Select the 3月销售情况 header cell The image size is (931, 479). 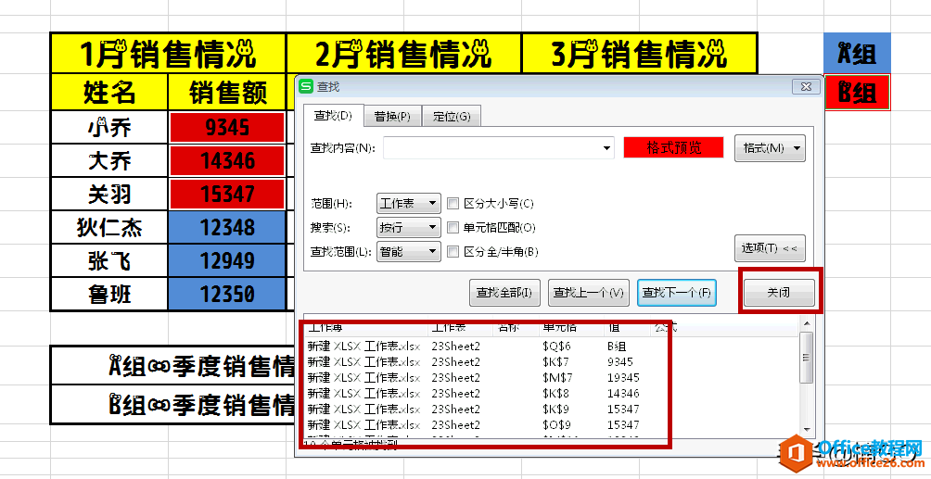pyautogui.click(x=640, y=54)
